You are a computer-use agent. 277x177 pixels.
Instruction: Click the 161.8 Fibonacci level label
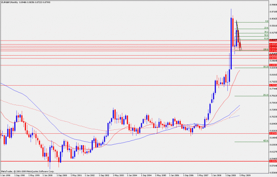click(x=266, y=67)
